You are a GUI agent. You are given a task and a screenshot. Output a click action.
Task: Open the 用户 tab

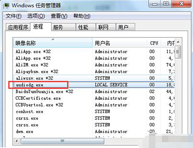click(126, 27)
